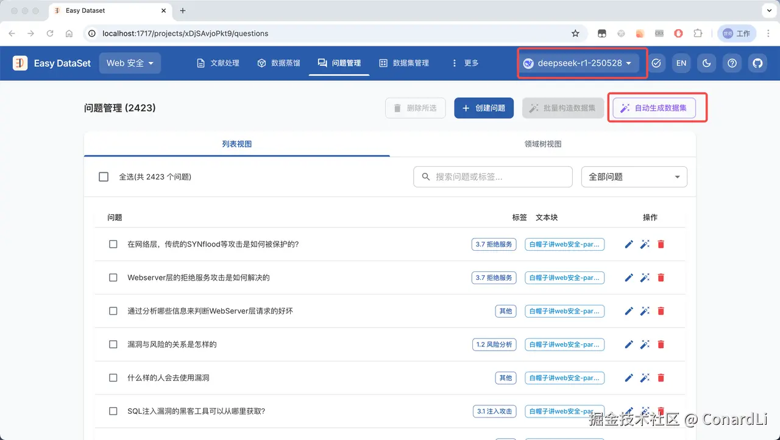The height and width of the screenshot is (440, 780).
Task: Delete the SYNflood question trash icon
Action: (661, 244)
